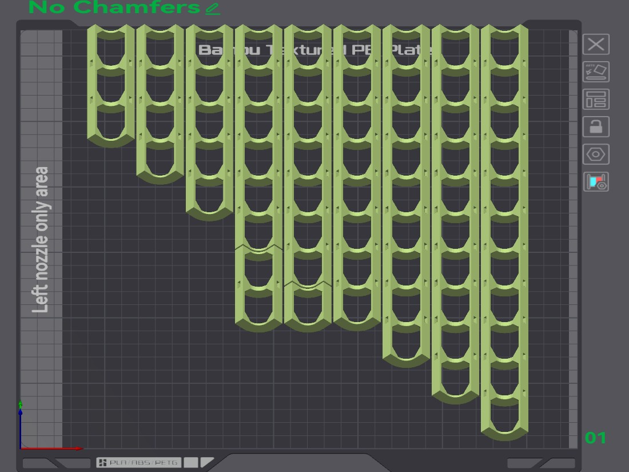Viewport: 629px width, 472px height.
Task: Select the tallest eleven-slot rack model
Action: (505, 233)
